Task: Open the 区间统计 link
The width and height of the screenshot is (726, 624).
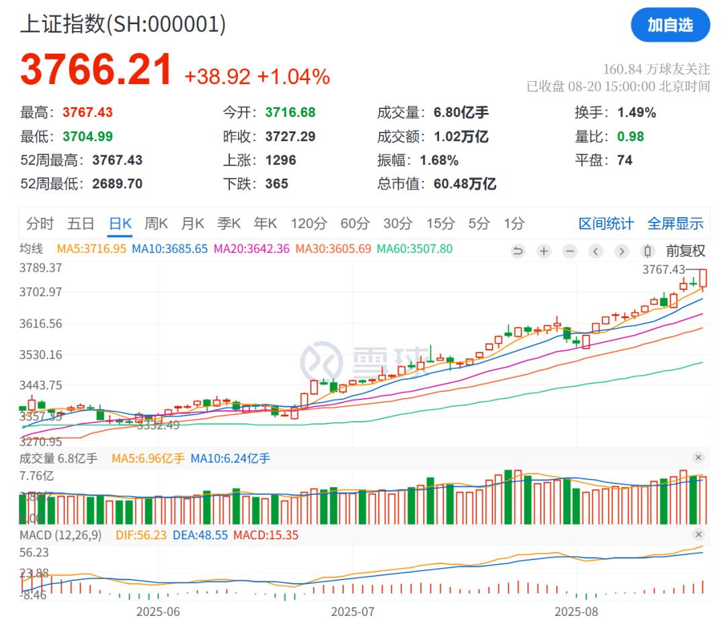Action: click(x=606, y=224)
